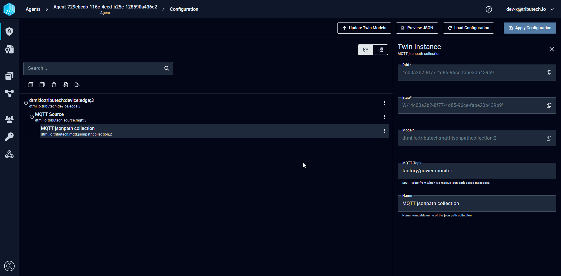This screenshot has height=276, width=561.
Task: Open kebab menu for MQTT Source row
Action: point(385,117)
